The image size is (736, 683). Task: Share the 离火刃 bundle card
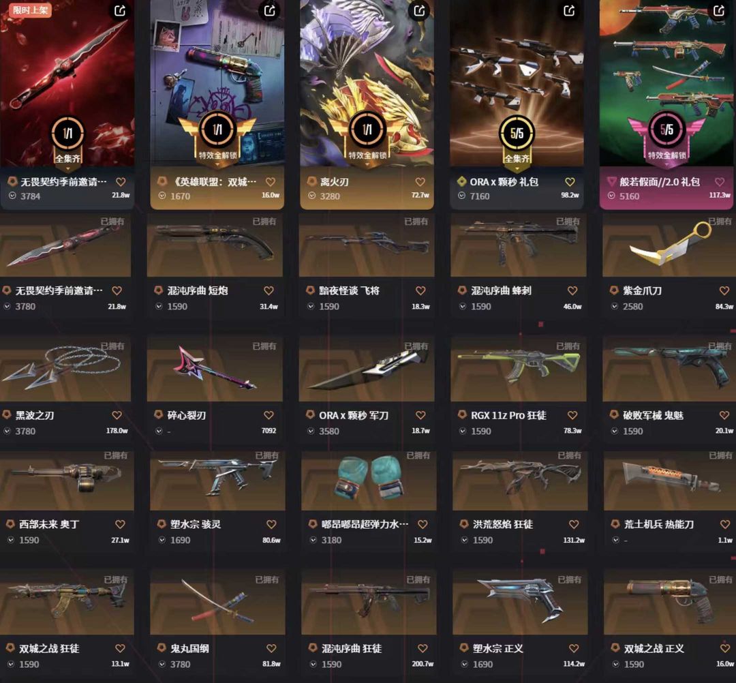[x=419, y=10]
